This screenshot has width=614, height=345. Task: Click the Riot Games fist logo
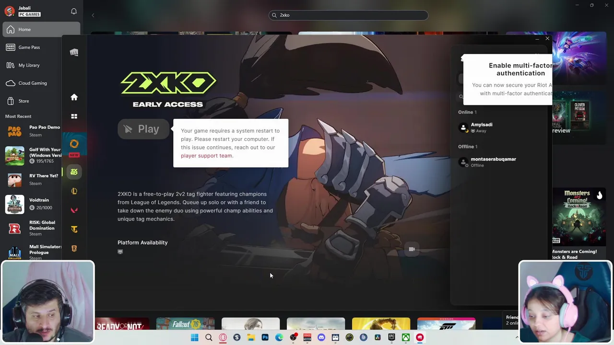(74, 52)
